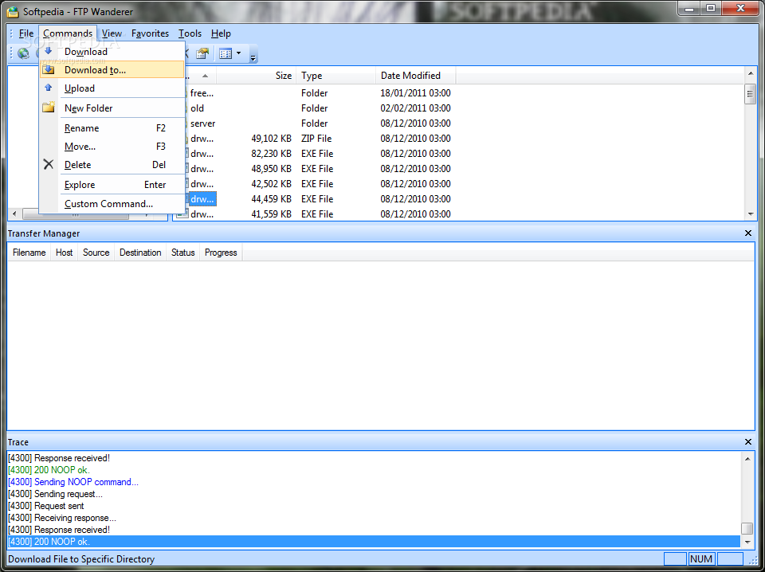Choose New Folder menu entry

tap(112, 108)
